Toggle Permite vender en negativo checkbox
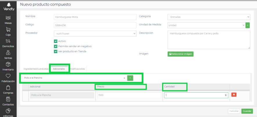 coord(55,46)
